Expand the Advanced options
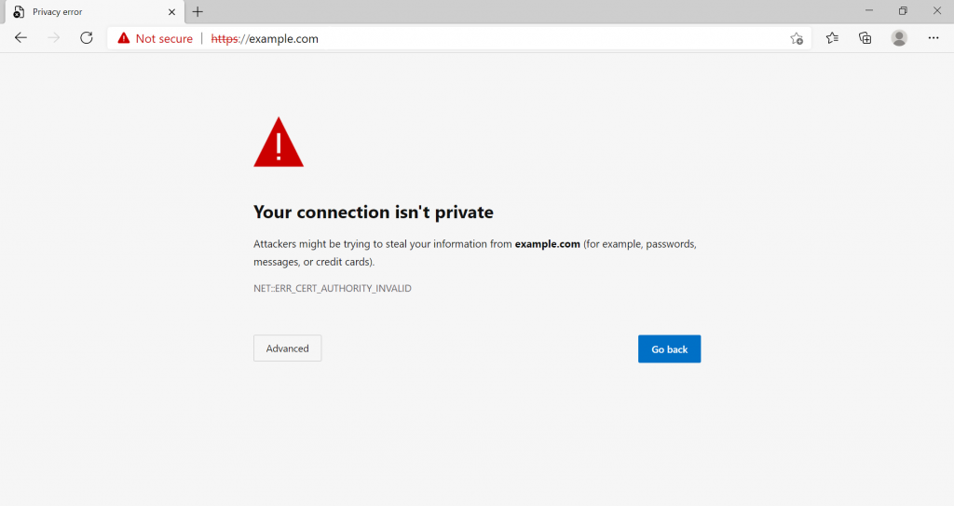The width and height of the screenshot is (954, 506). point(287,349)
